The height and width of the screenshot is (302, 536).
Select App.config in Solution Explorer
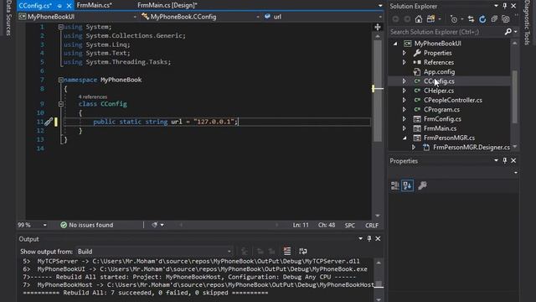point(439,72)
